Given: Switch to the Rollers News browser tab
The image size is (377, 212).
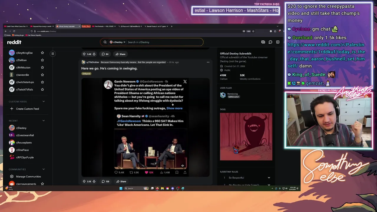Looking at the screenshot, I should tap(86, 26).
